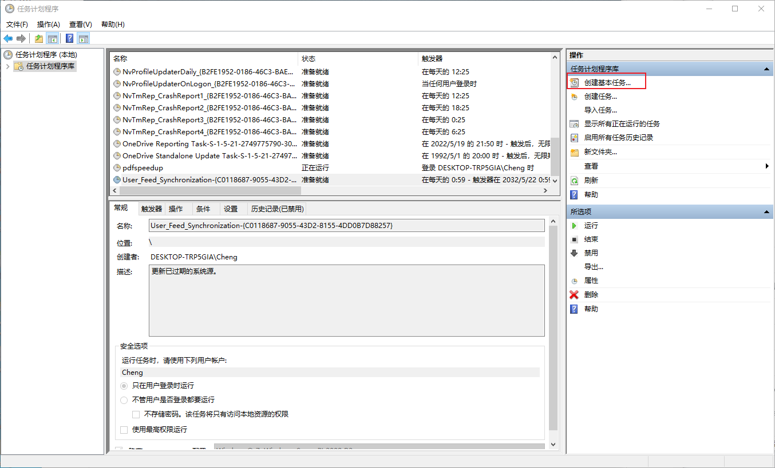This screenshot has height=468, width=775.
Task: Click the Refresh (刷新) icon
Action: click(x=574, y=181)
